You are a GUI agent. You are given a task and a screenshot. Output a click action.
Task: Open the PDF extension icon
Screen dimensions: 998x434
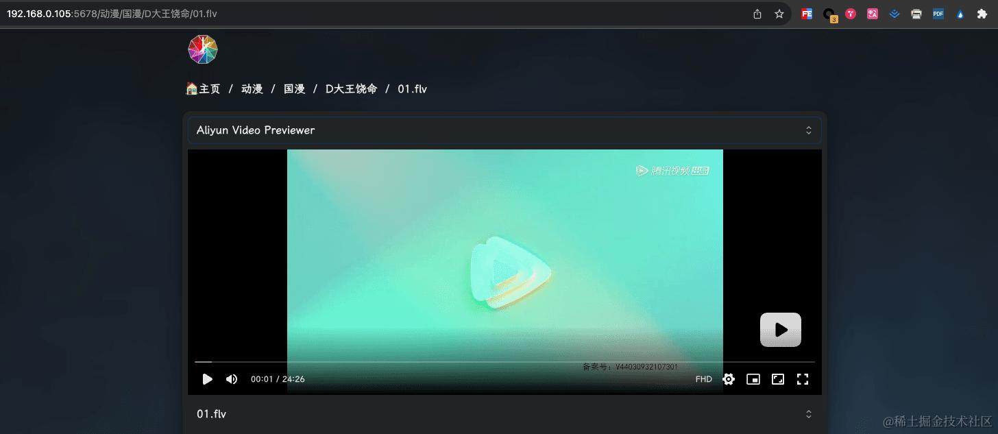pos(938,14)
